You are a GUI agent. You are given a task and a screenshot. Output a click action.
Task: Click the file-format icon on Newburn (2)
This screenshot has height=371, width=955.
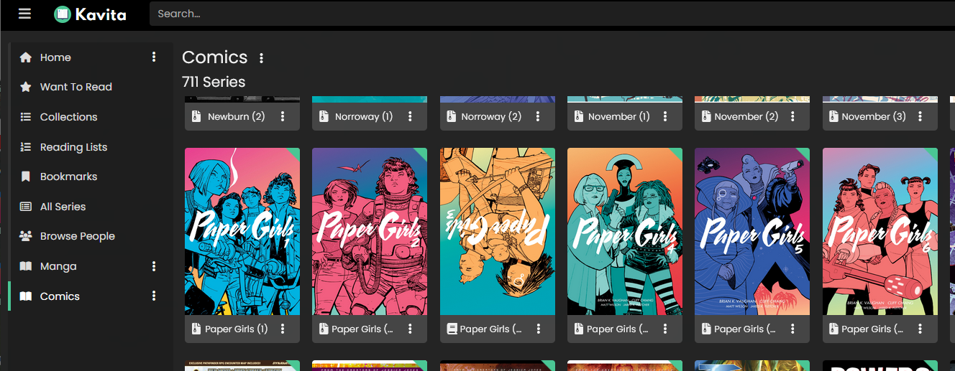coord(196,116)
